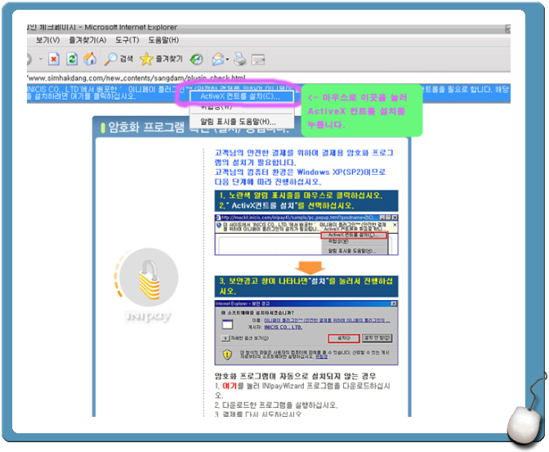549x452 pixels.
Task: Click the green Refresh page icon
Action: pos(72,59)
